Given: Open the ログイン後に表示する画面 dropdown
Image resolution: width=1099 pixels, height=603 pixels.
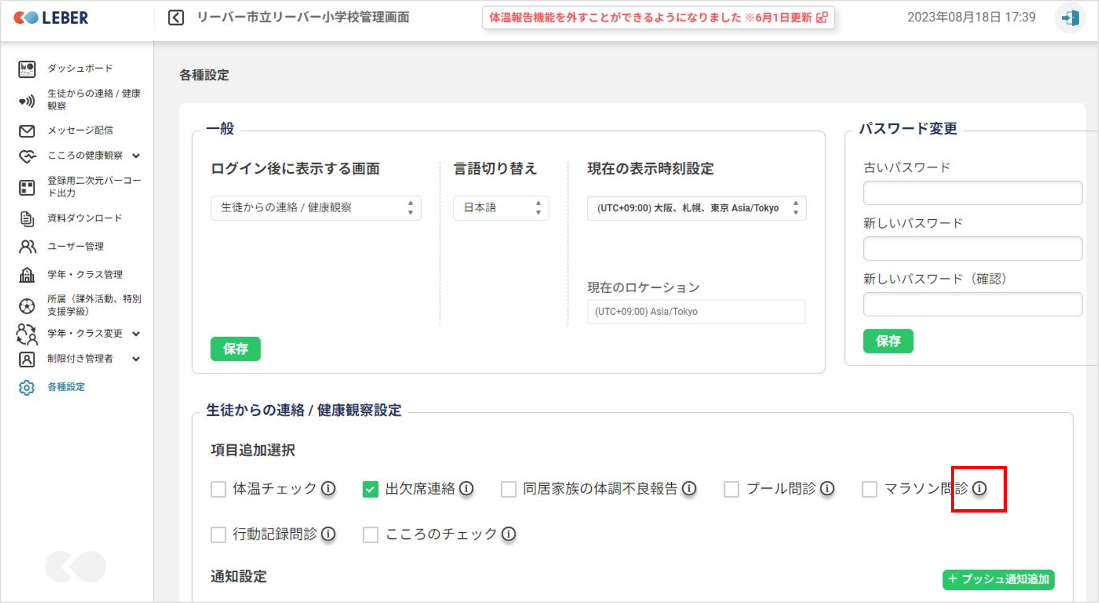Looking at the screenshot, I should pyautogui.click(x=315, y=208).
